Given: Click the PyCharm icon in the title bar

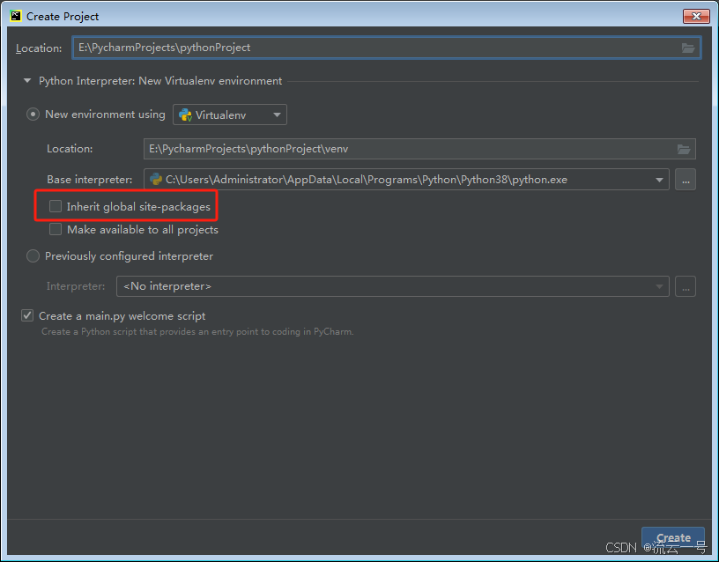Looking at the screenshot, I should [16, 16].
